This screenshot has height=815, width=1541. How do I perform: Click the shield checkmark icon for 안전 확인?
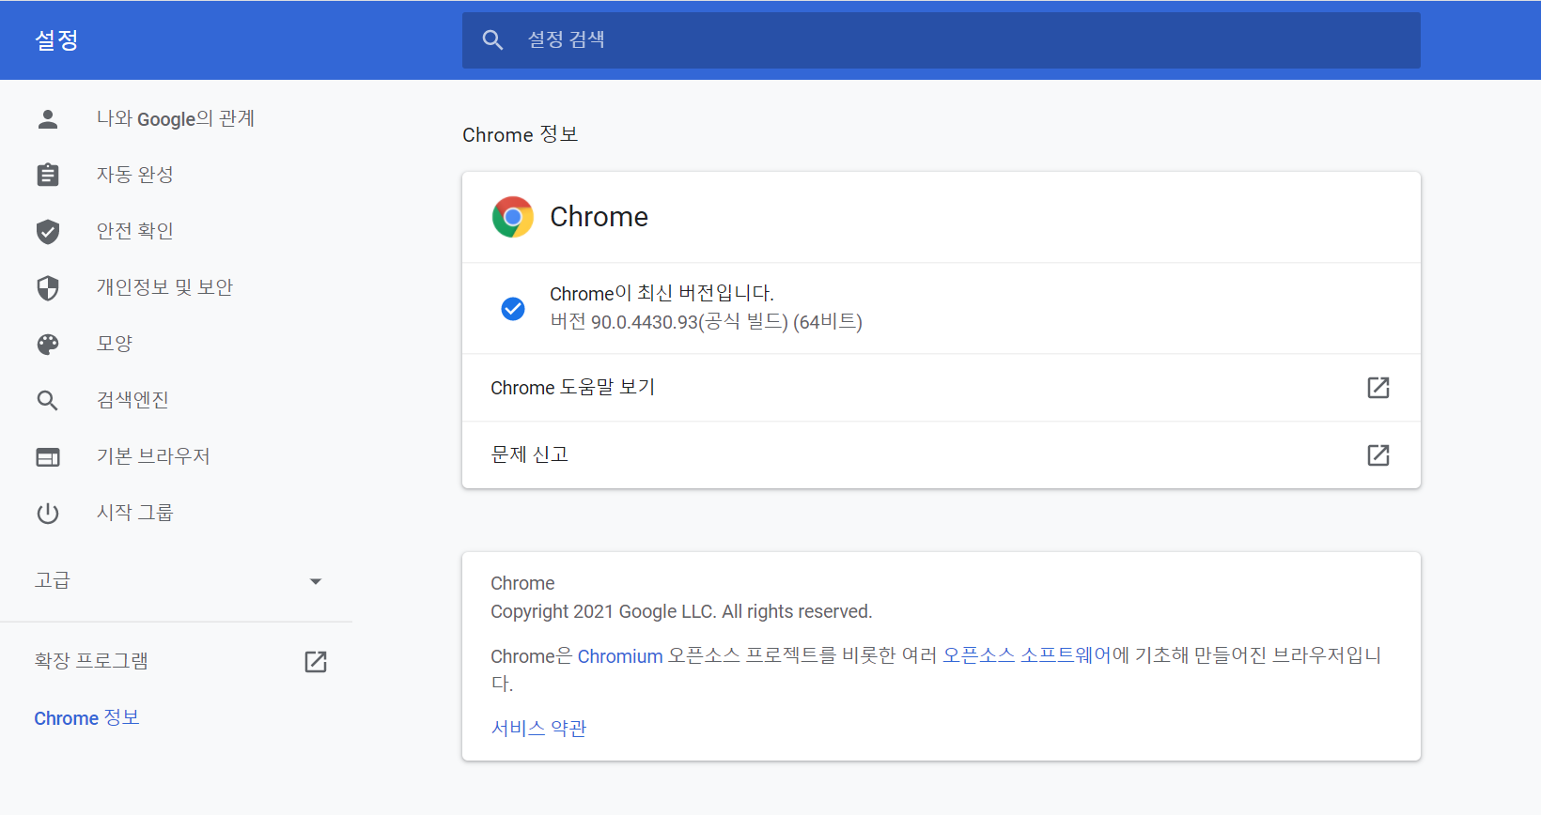(x=48, y=231)
